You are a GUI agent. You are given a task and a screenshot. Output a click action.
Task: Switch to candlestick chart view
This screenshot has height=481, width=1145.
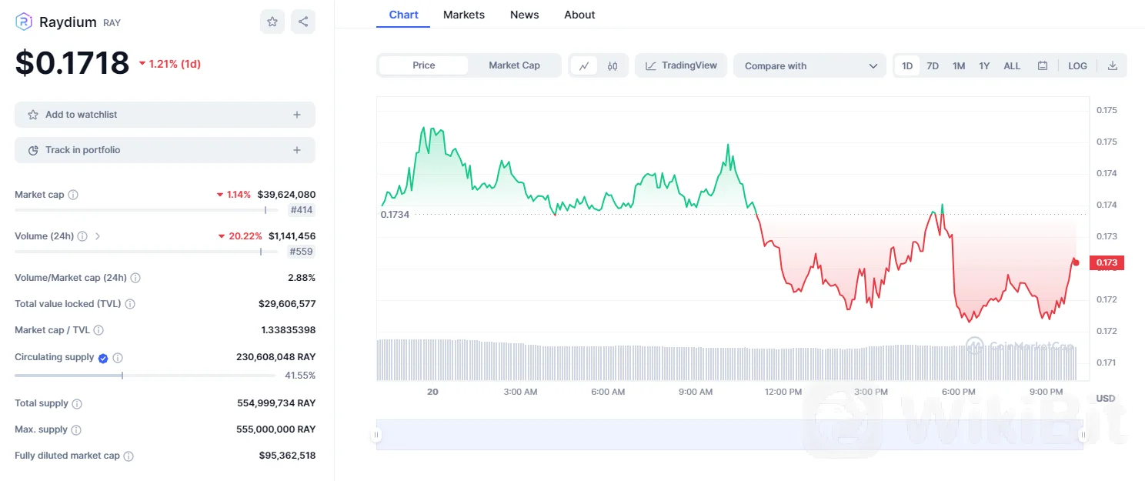coord(613,65)
